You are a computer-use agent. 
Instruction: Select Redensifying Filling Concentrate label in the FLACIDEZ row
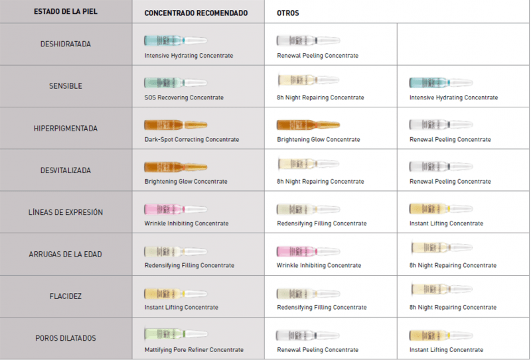(322, 307)
